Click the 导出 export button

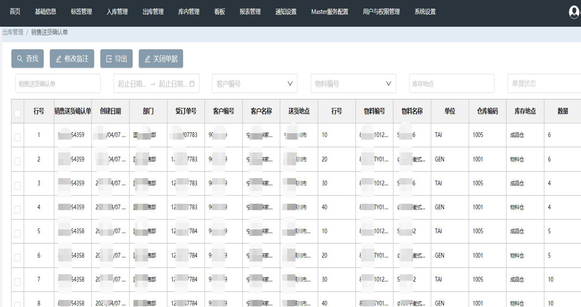click(116, 59)
